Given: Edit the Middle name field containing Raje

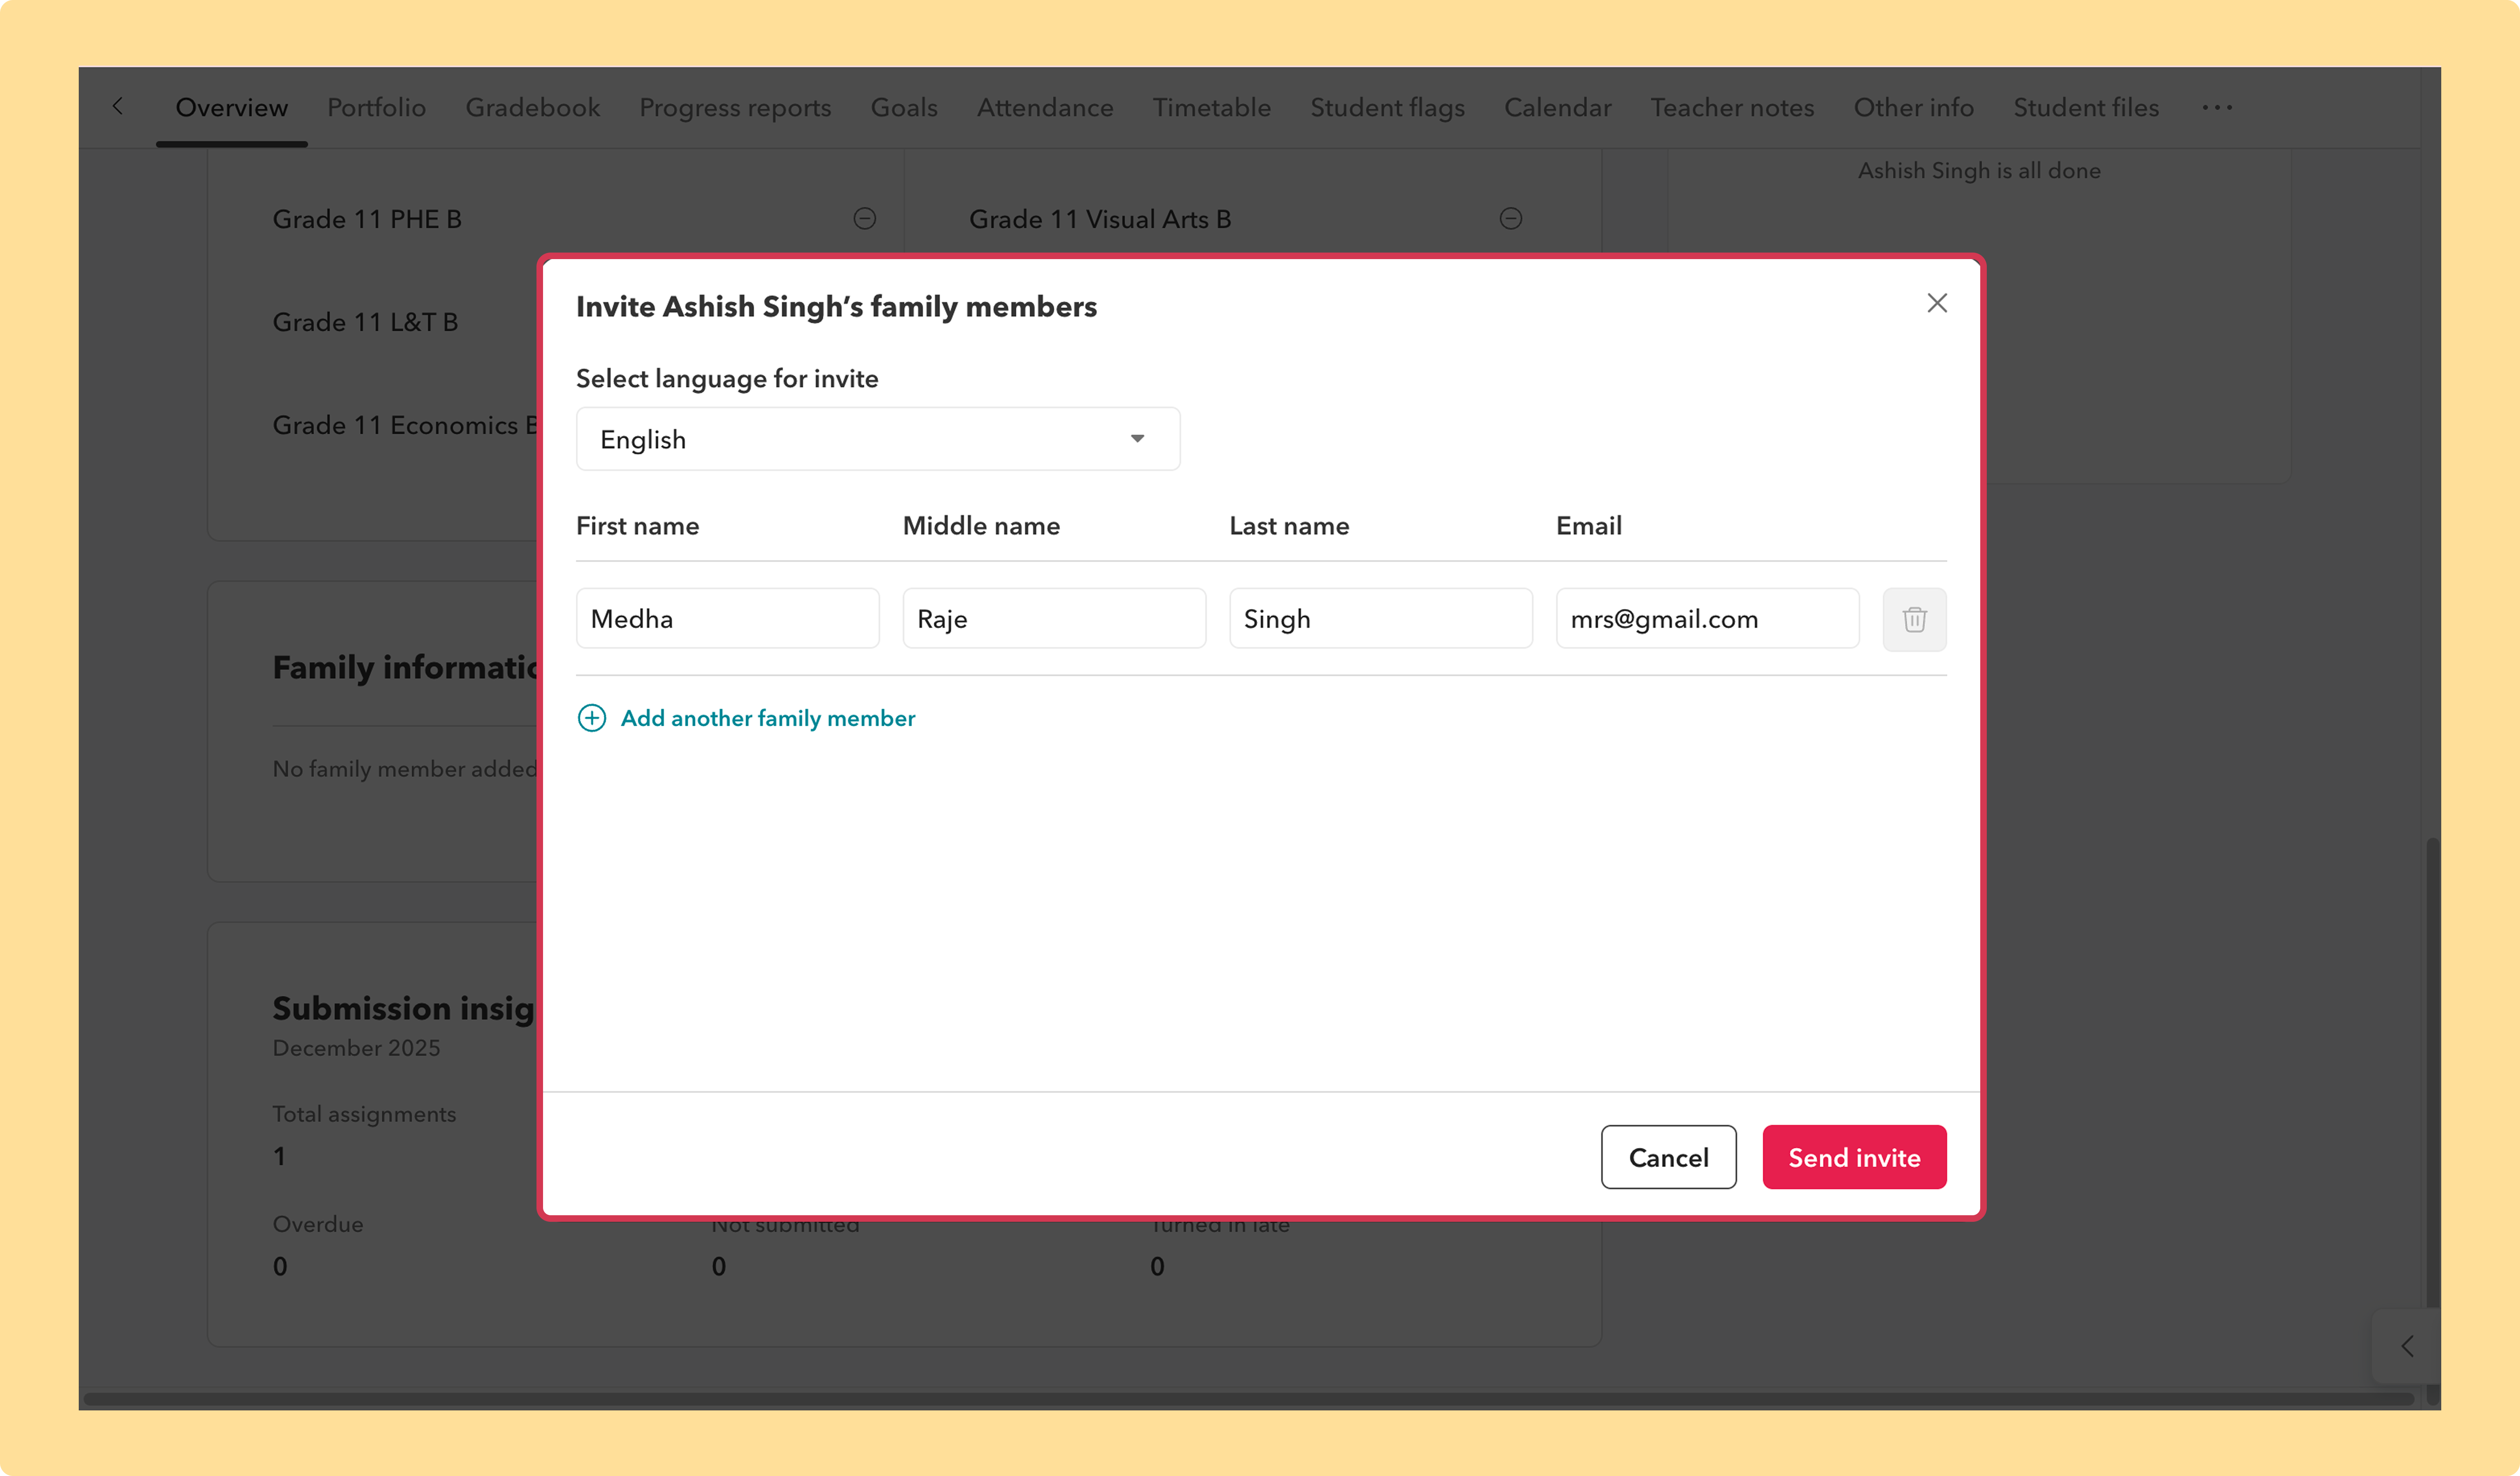Looking at the screenshot, I should click(1054, 619).
